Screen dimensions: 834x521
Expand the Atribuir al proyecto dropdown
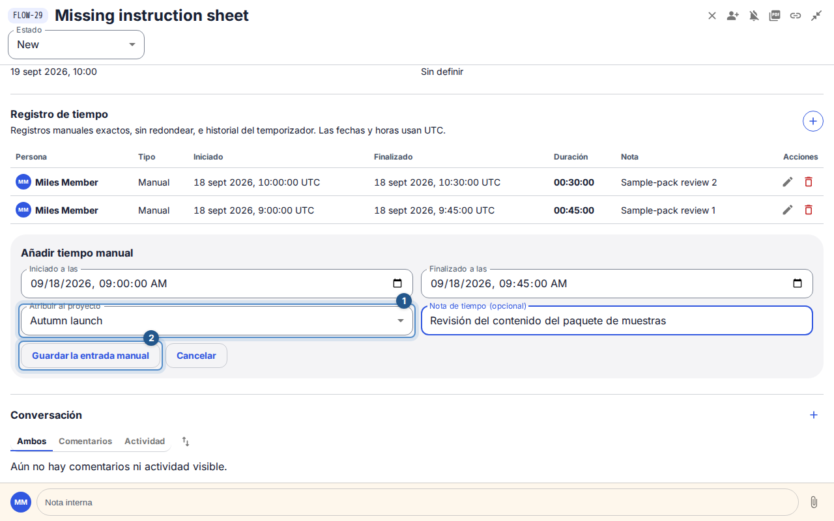pos(217,320)
